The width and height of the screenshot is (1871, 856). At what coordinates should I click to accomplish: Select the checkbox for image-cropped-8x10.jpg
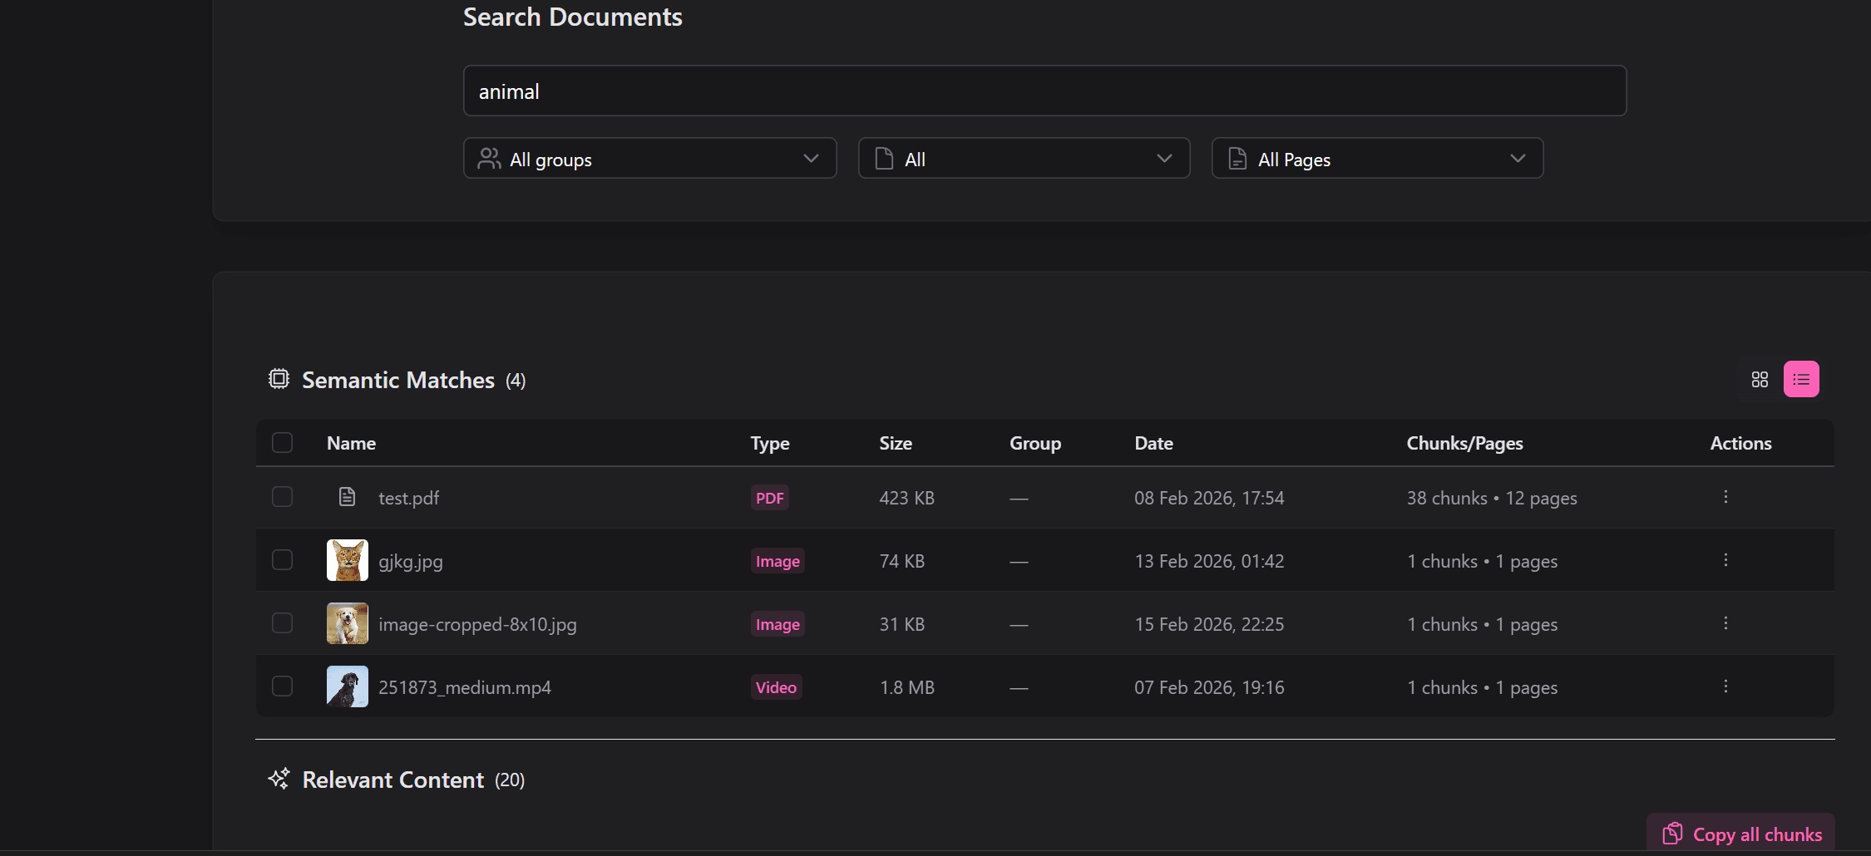point(282,623)
